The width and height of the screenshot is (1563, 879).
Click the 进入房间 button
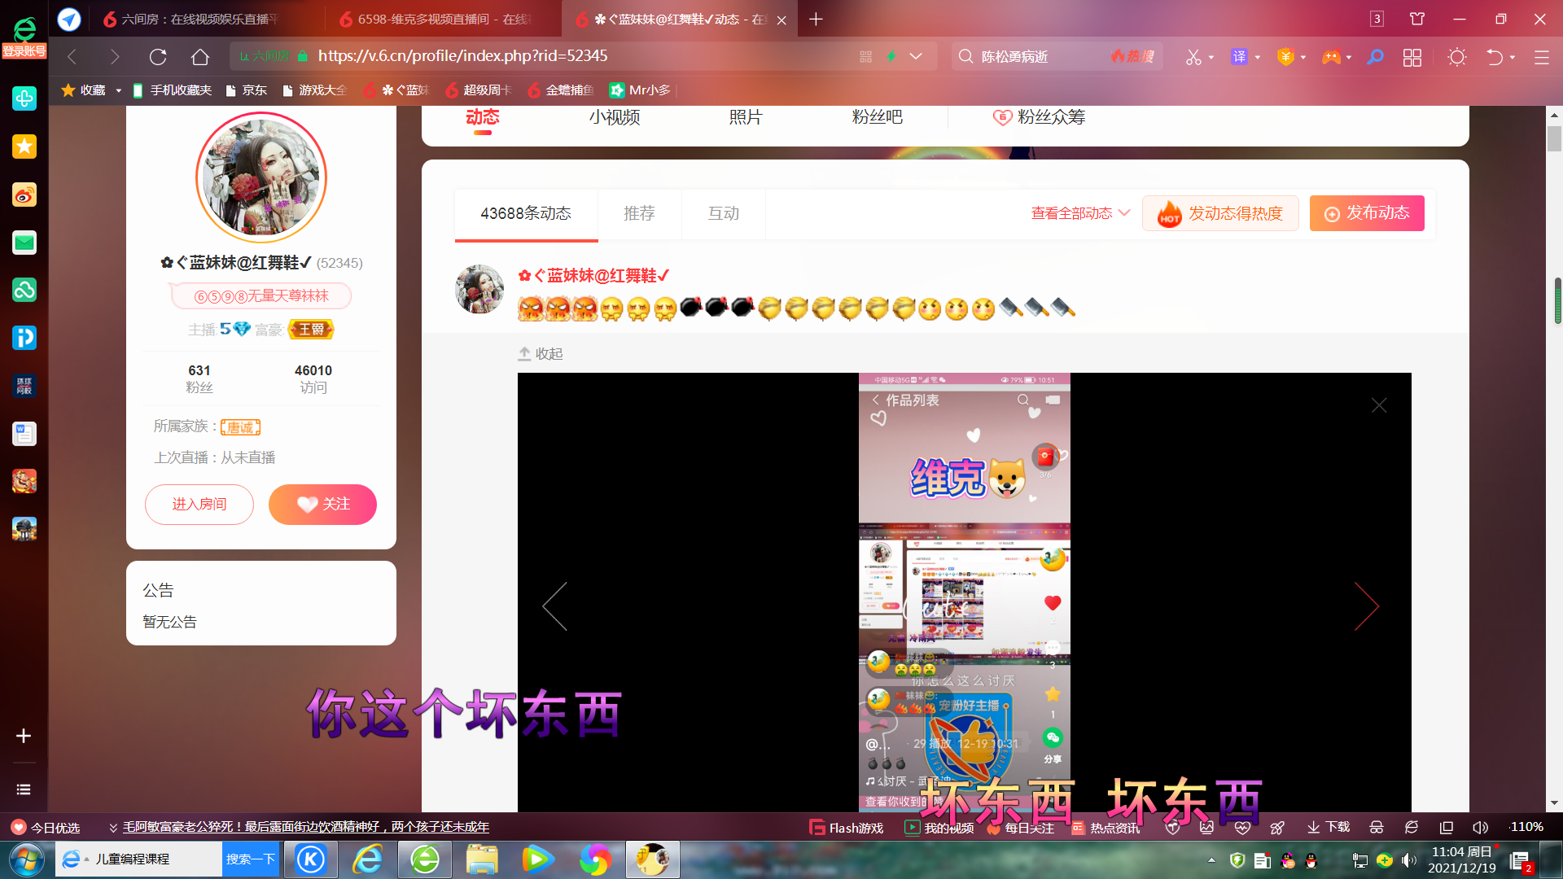tap(199, 505)
